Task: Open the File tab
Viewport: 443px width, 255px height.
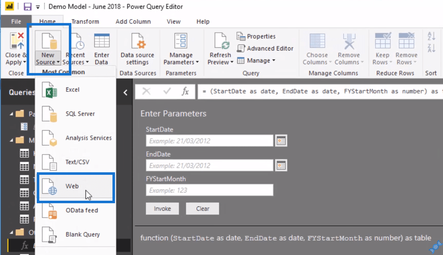Action: click(x=16, y=22)
